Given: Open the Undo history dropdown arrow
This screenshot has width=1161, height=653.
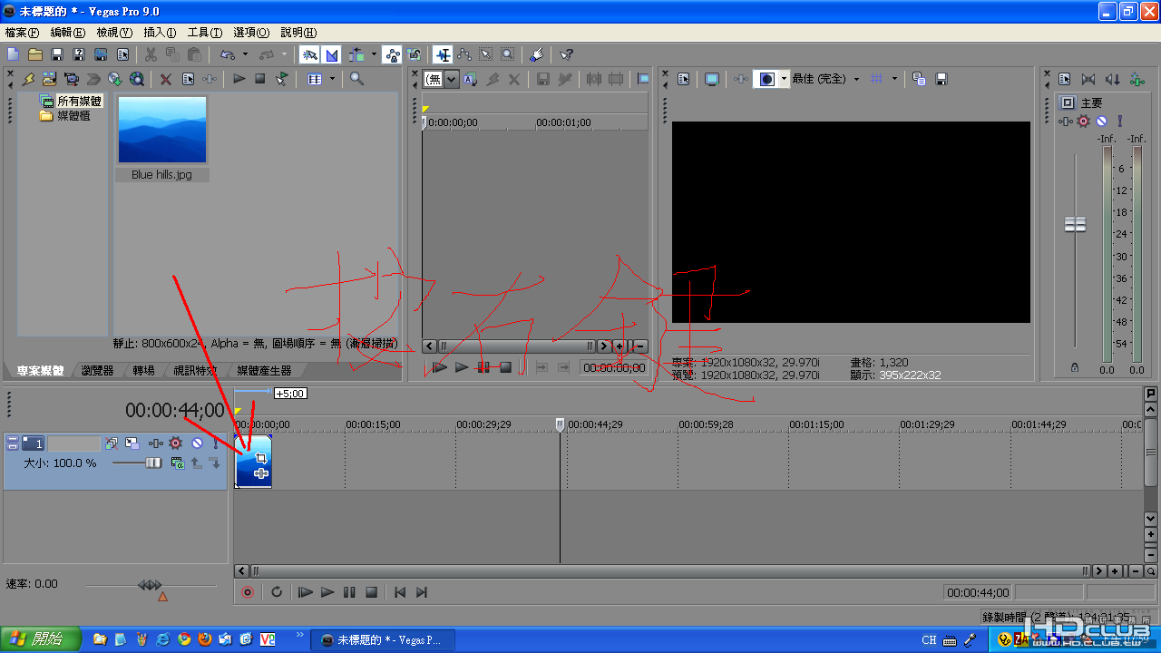Looking at the screenshot, I should (x=245, y=54).
